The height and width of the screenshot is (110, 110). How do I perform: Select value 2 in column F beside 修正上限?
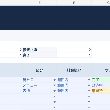point(74,50)
